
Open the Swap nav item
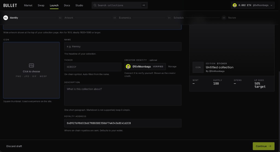point(41,5)
